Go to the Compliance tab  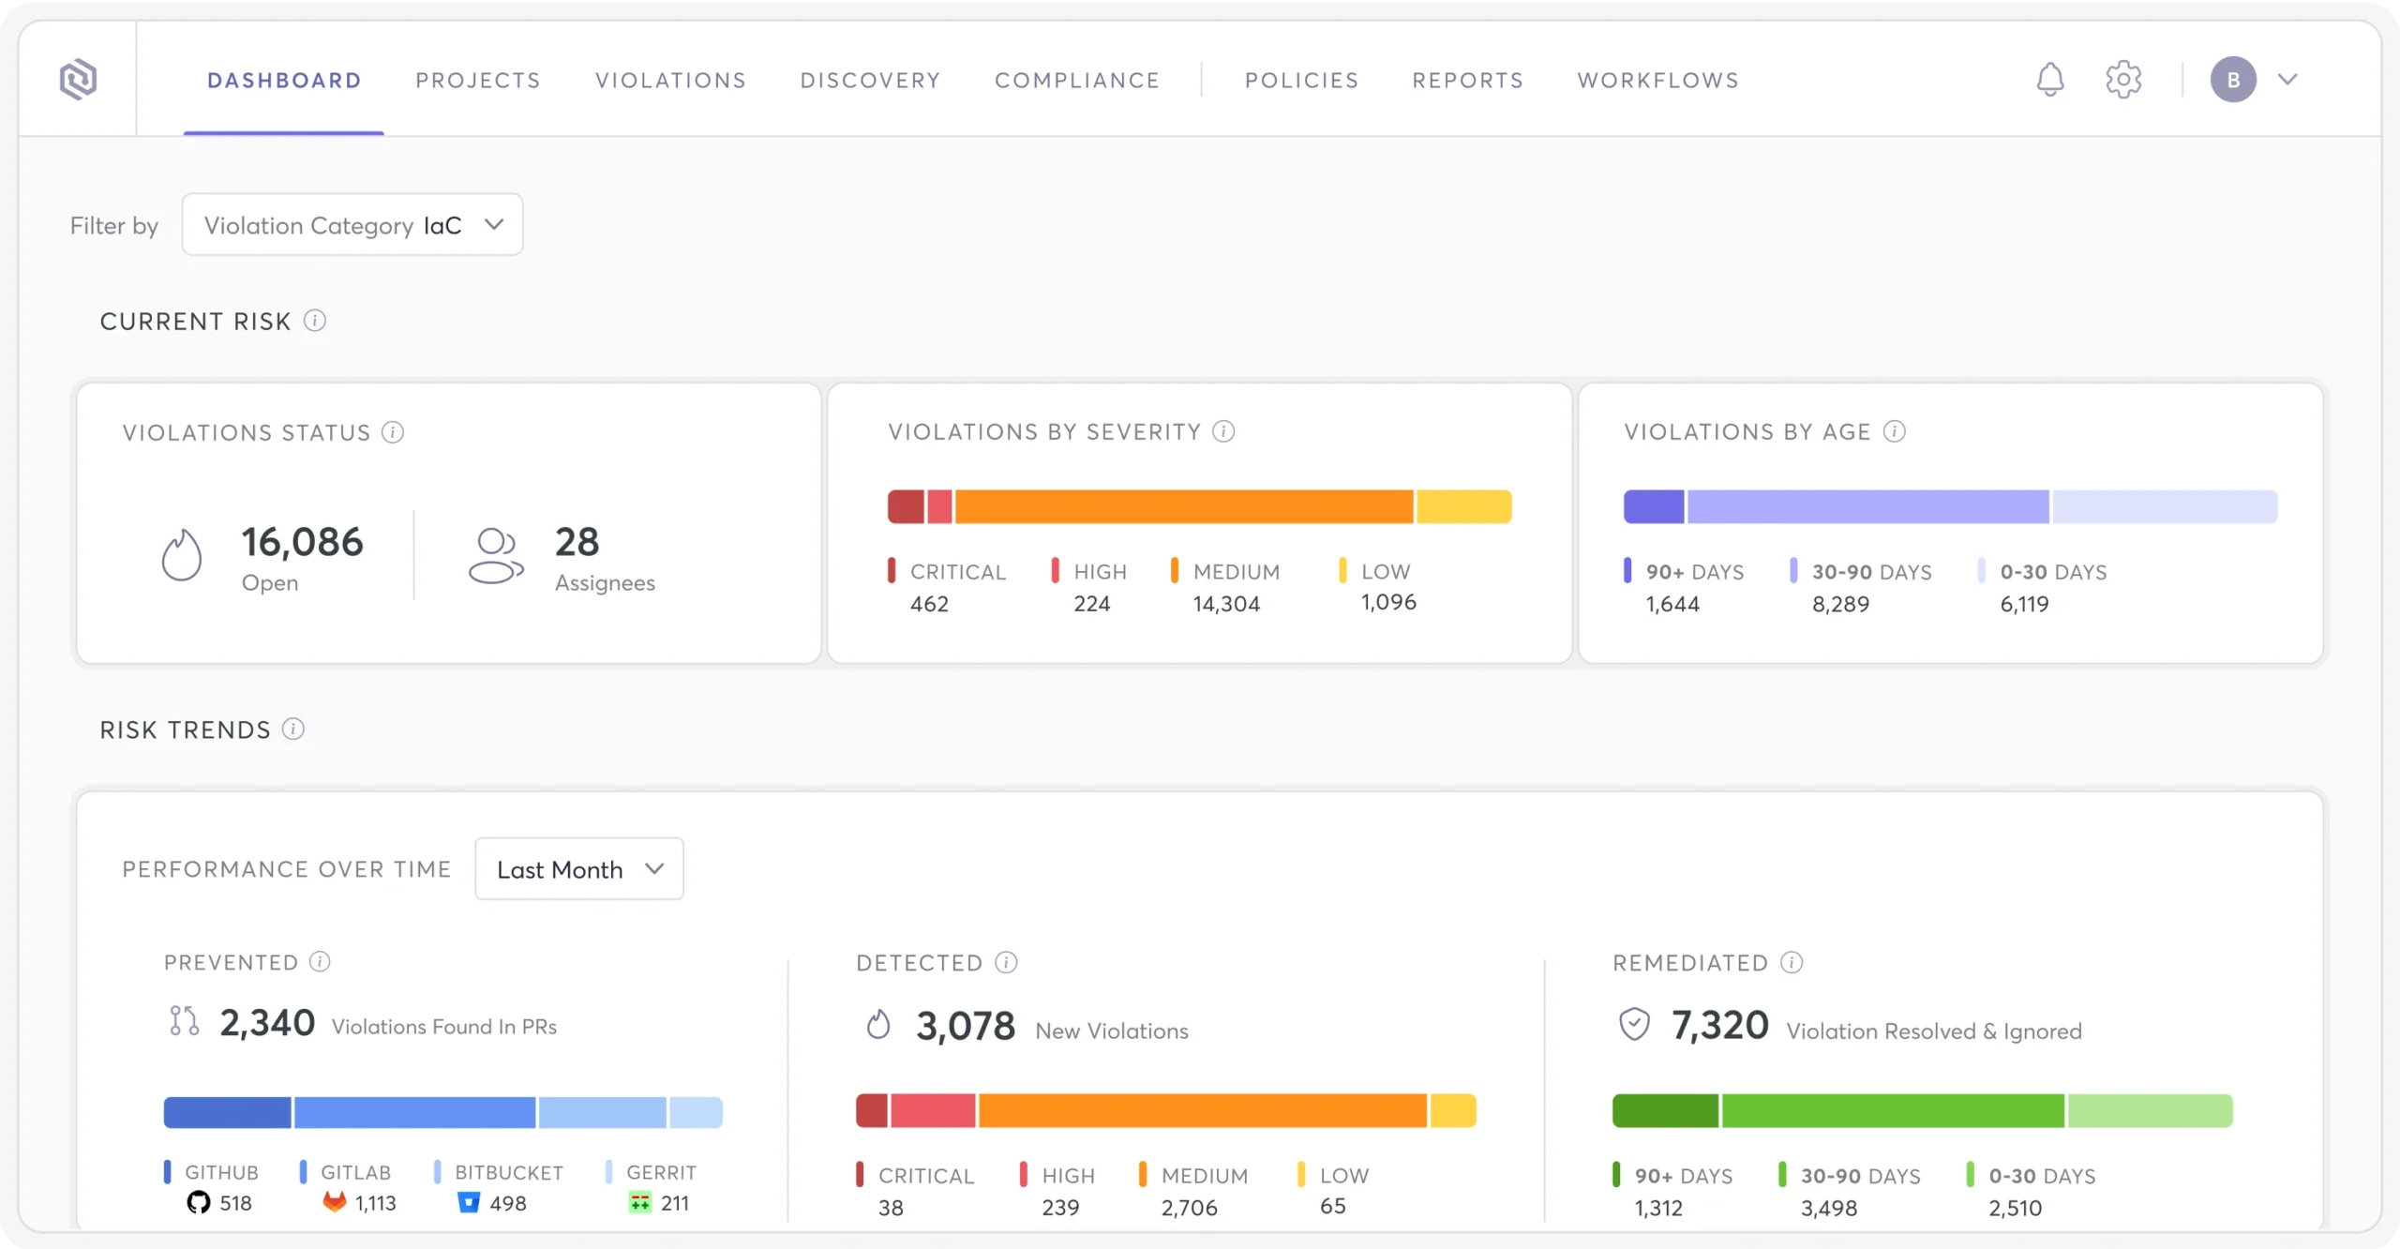click(1078, 81)
